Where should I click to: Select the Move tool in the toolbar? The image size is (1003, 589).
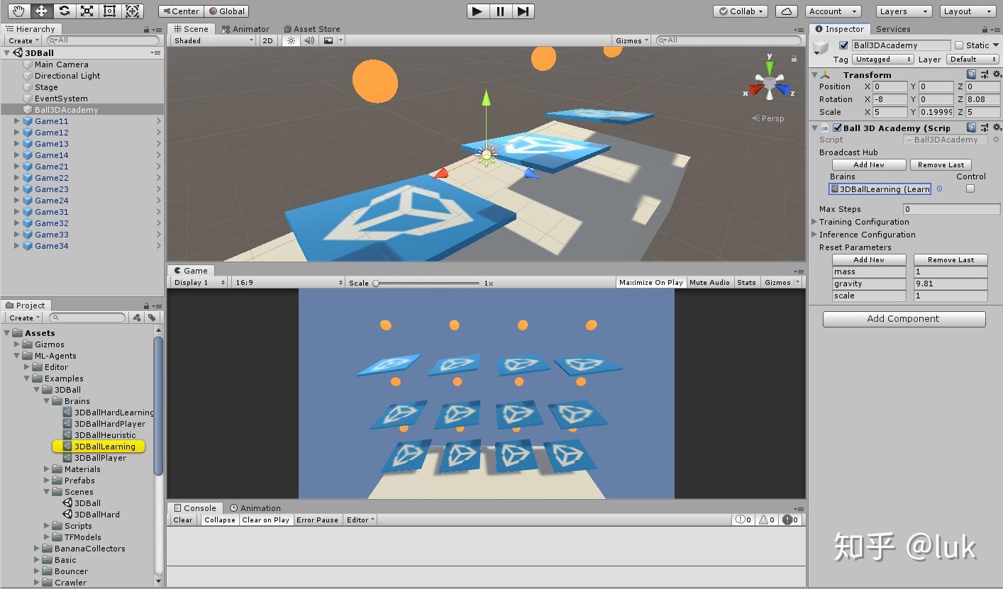(x=41, y=11)
